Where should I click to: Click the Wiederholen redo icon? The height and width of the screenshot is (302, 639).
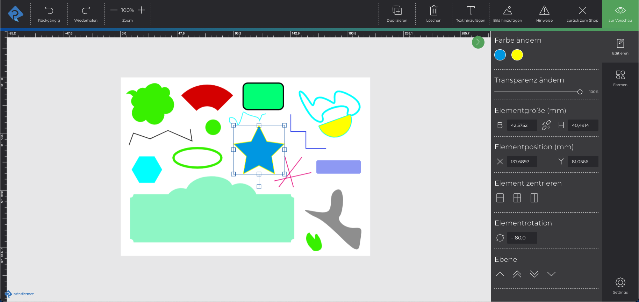coord(86,10)
